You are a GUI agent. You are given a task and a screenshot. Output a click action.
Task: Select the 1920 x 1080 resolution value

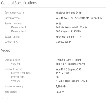click(x=62, y=73)
